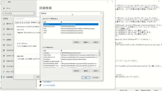This screenshot has width=162, height=91.
Task: Switch to ハードウェア tab in System Properties
Action: pyautogui.click(x=27, y=22)
